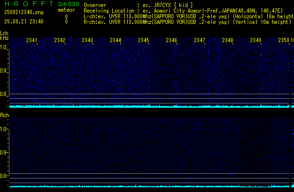294x192 pixels.
Task: Click the Lch channel label
Action: coord(4,33)
